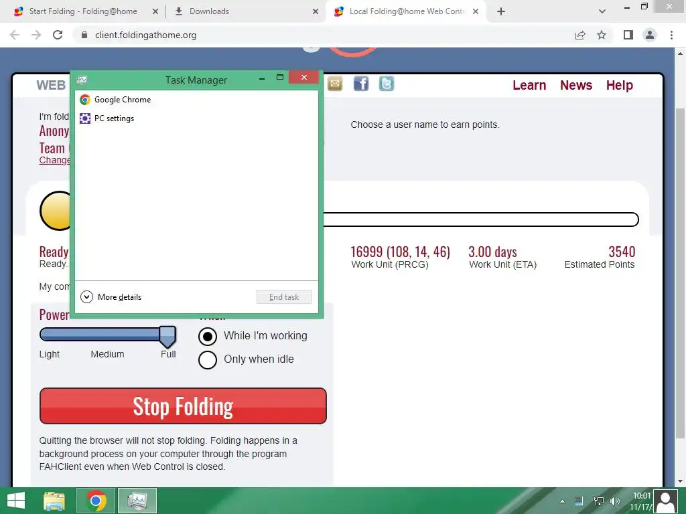686x514 pixels.
Task: Click Task Manager title bar icon
Action: [82, 80]
